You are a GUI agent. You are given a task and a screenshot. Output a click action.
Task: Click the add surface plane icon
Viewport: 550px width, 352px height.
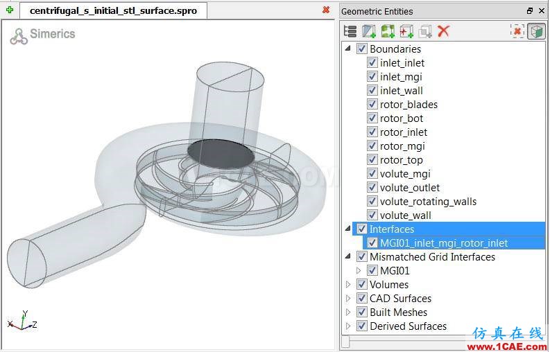[369, 31]
